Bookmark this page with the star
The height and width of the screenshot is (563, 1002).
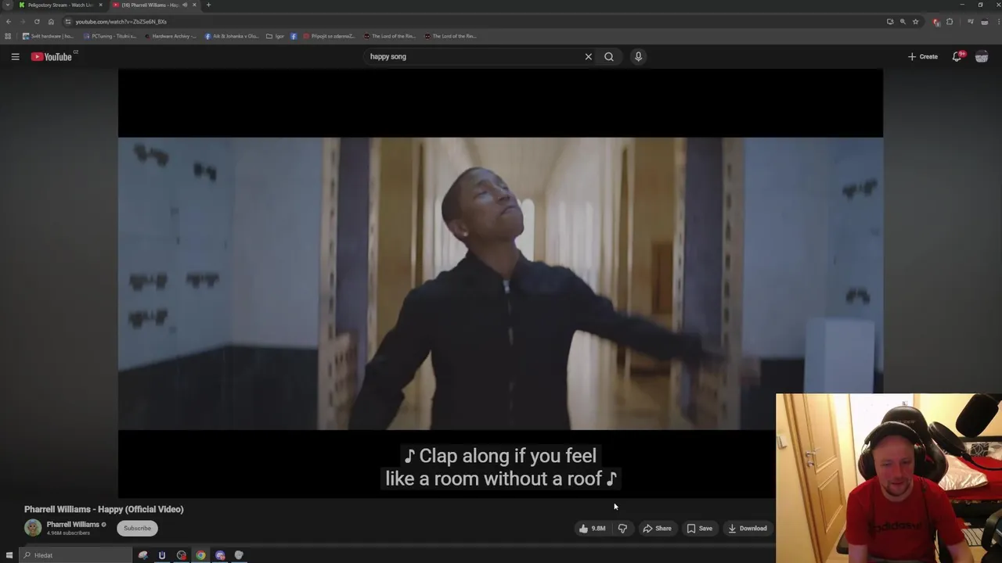(x=915, y=22)
